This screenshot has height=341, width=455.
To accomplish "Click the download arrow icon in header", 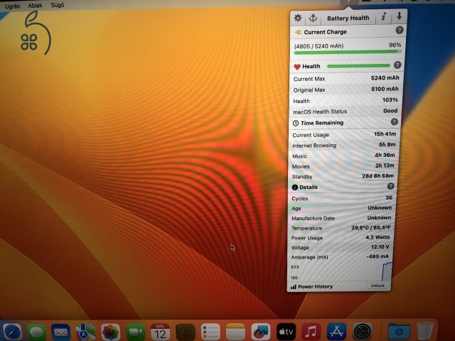I will [400, 16].
